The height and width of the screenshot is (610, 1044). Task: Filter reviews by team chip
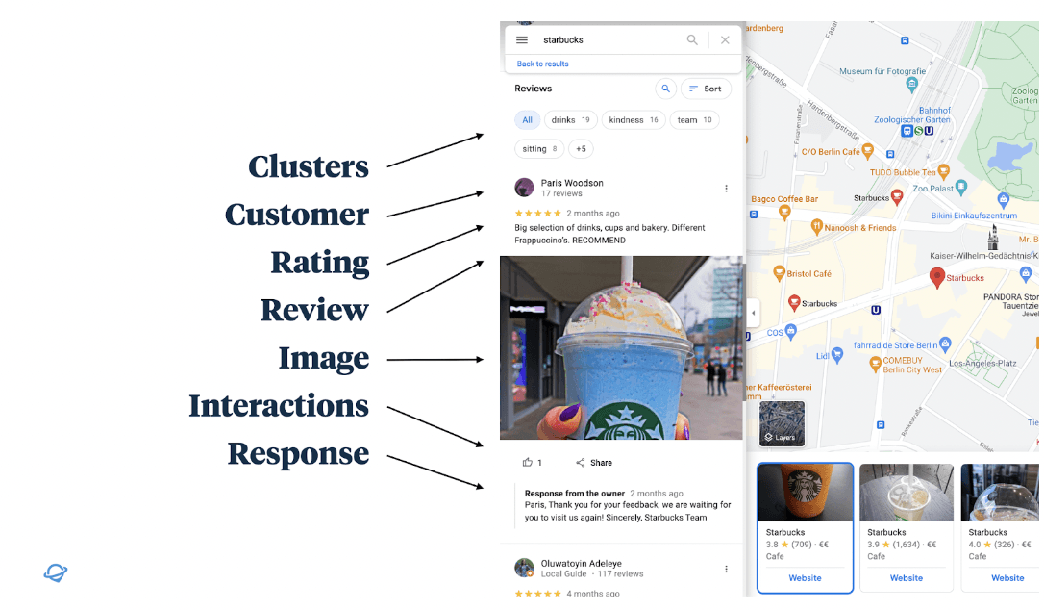694,120
